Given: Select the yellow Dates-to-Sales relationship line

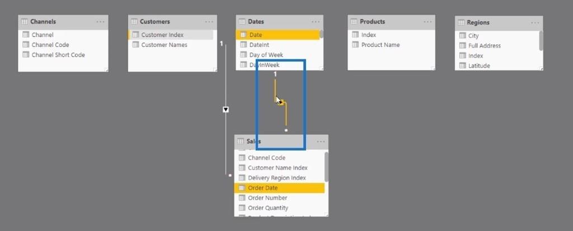Looking at the screenshot, I should click(281, 103).
